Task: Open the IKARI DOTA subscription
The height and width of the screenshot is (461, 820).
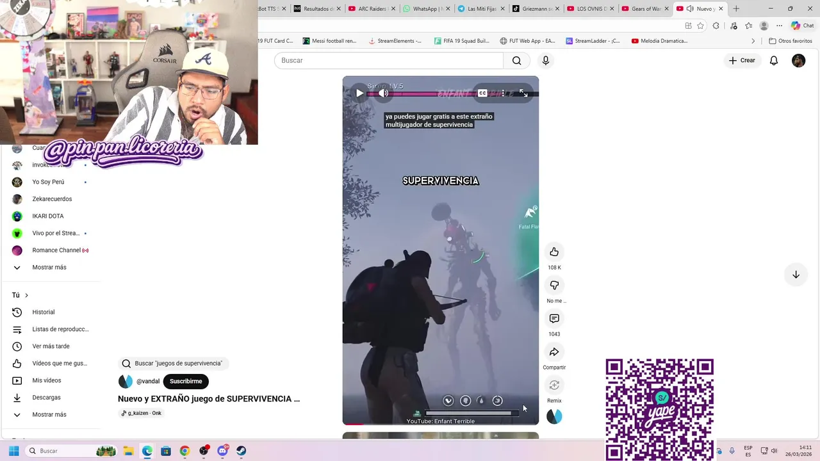Action: 51,216
